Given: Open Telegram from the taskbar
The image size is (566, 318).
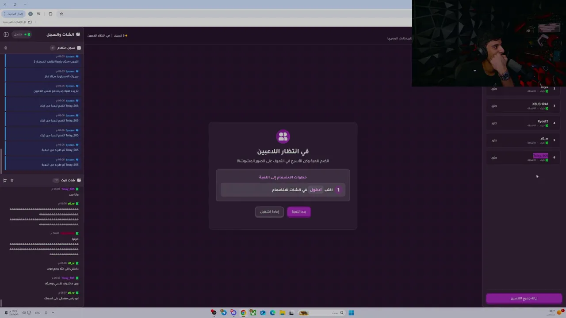Looking at the screenshot, I should [x=224, y=313].
